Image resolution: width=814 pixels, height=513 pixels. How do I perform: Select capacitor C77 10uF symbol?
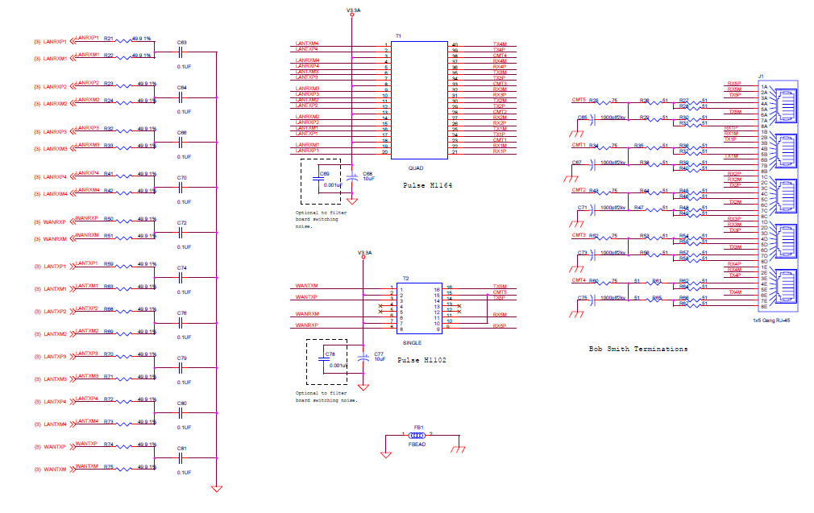(x=364, y=358)
